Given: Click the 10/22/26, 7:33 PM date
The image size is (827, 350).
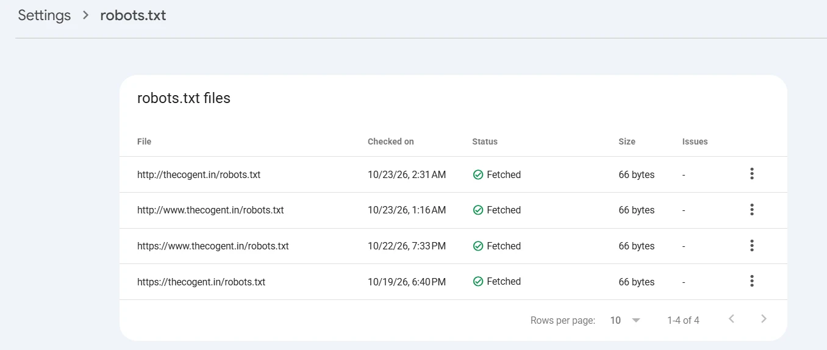Looking at the screenshot, I should (407, 246).
